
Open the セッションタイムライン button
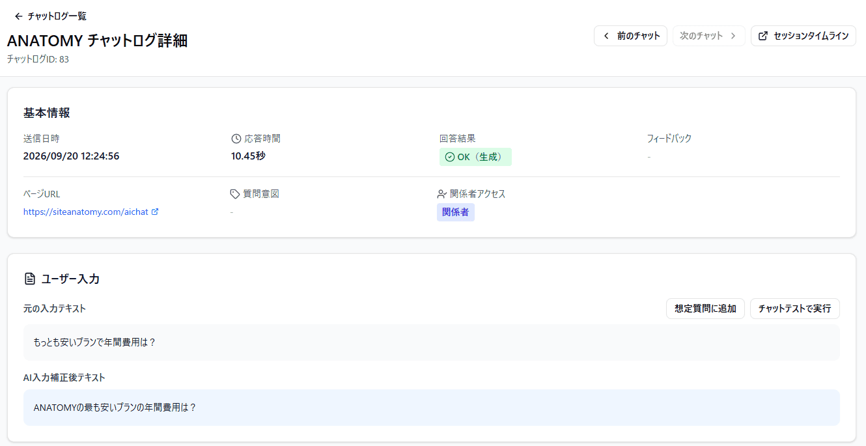(x=803, y=36)
